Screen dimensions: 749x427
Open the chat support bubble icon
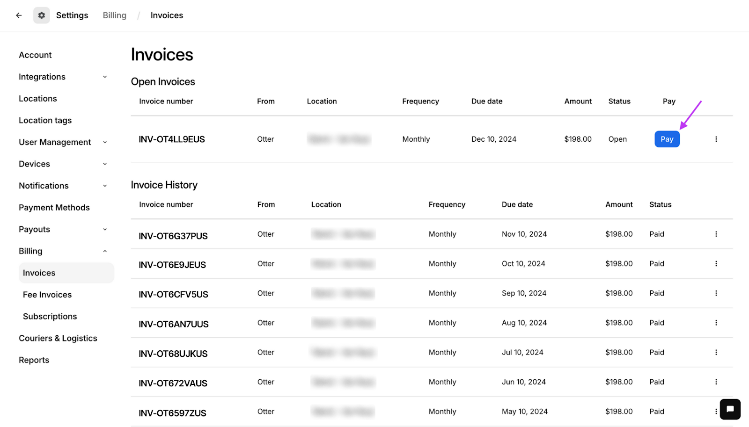coord(730,409)
